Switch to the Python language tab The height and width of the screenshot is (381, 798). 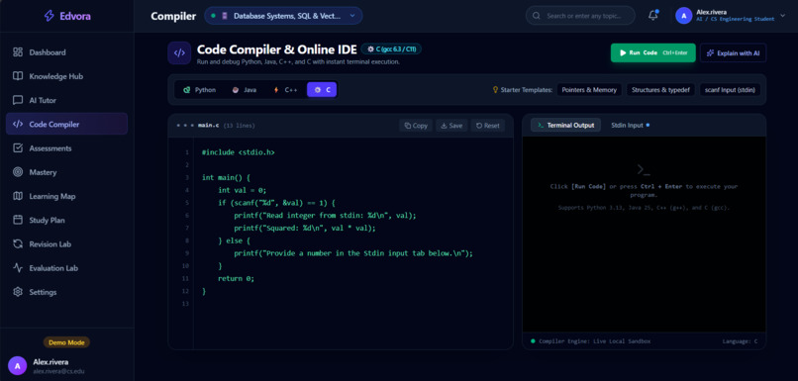(x=200, y=89)
